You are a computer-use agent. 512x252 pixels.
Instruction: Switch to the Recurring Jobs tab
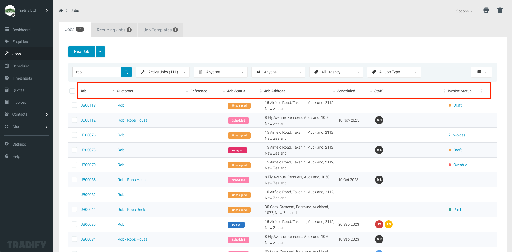(114, 30)
